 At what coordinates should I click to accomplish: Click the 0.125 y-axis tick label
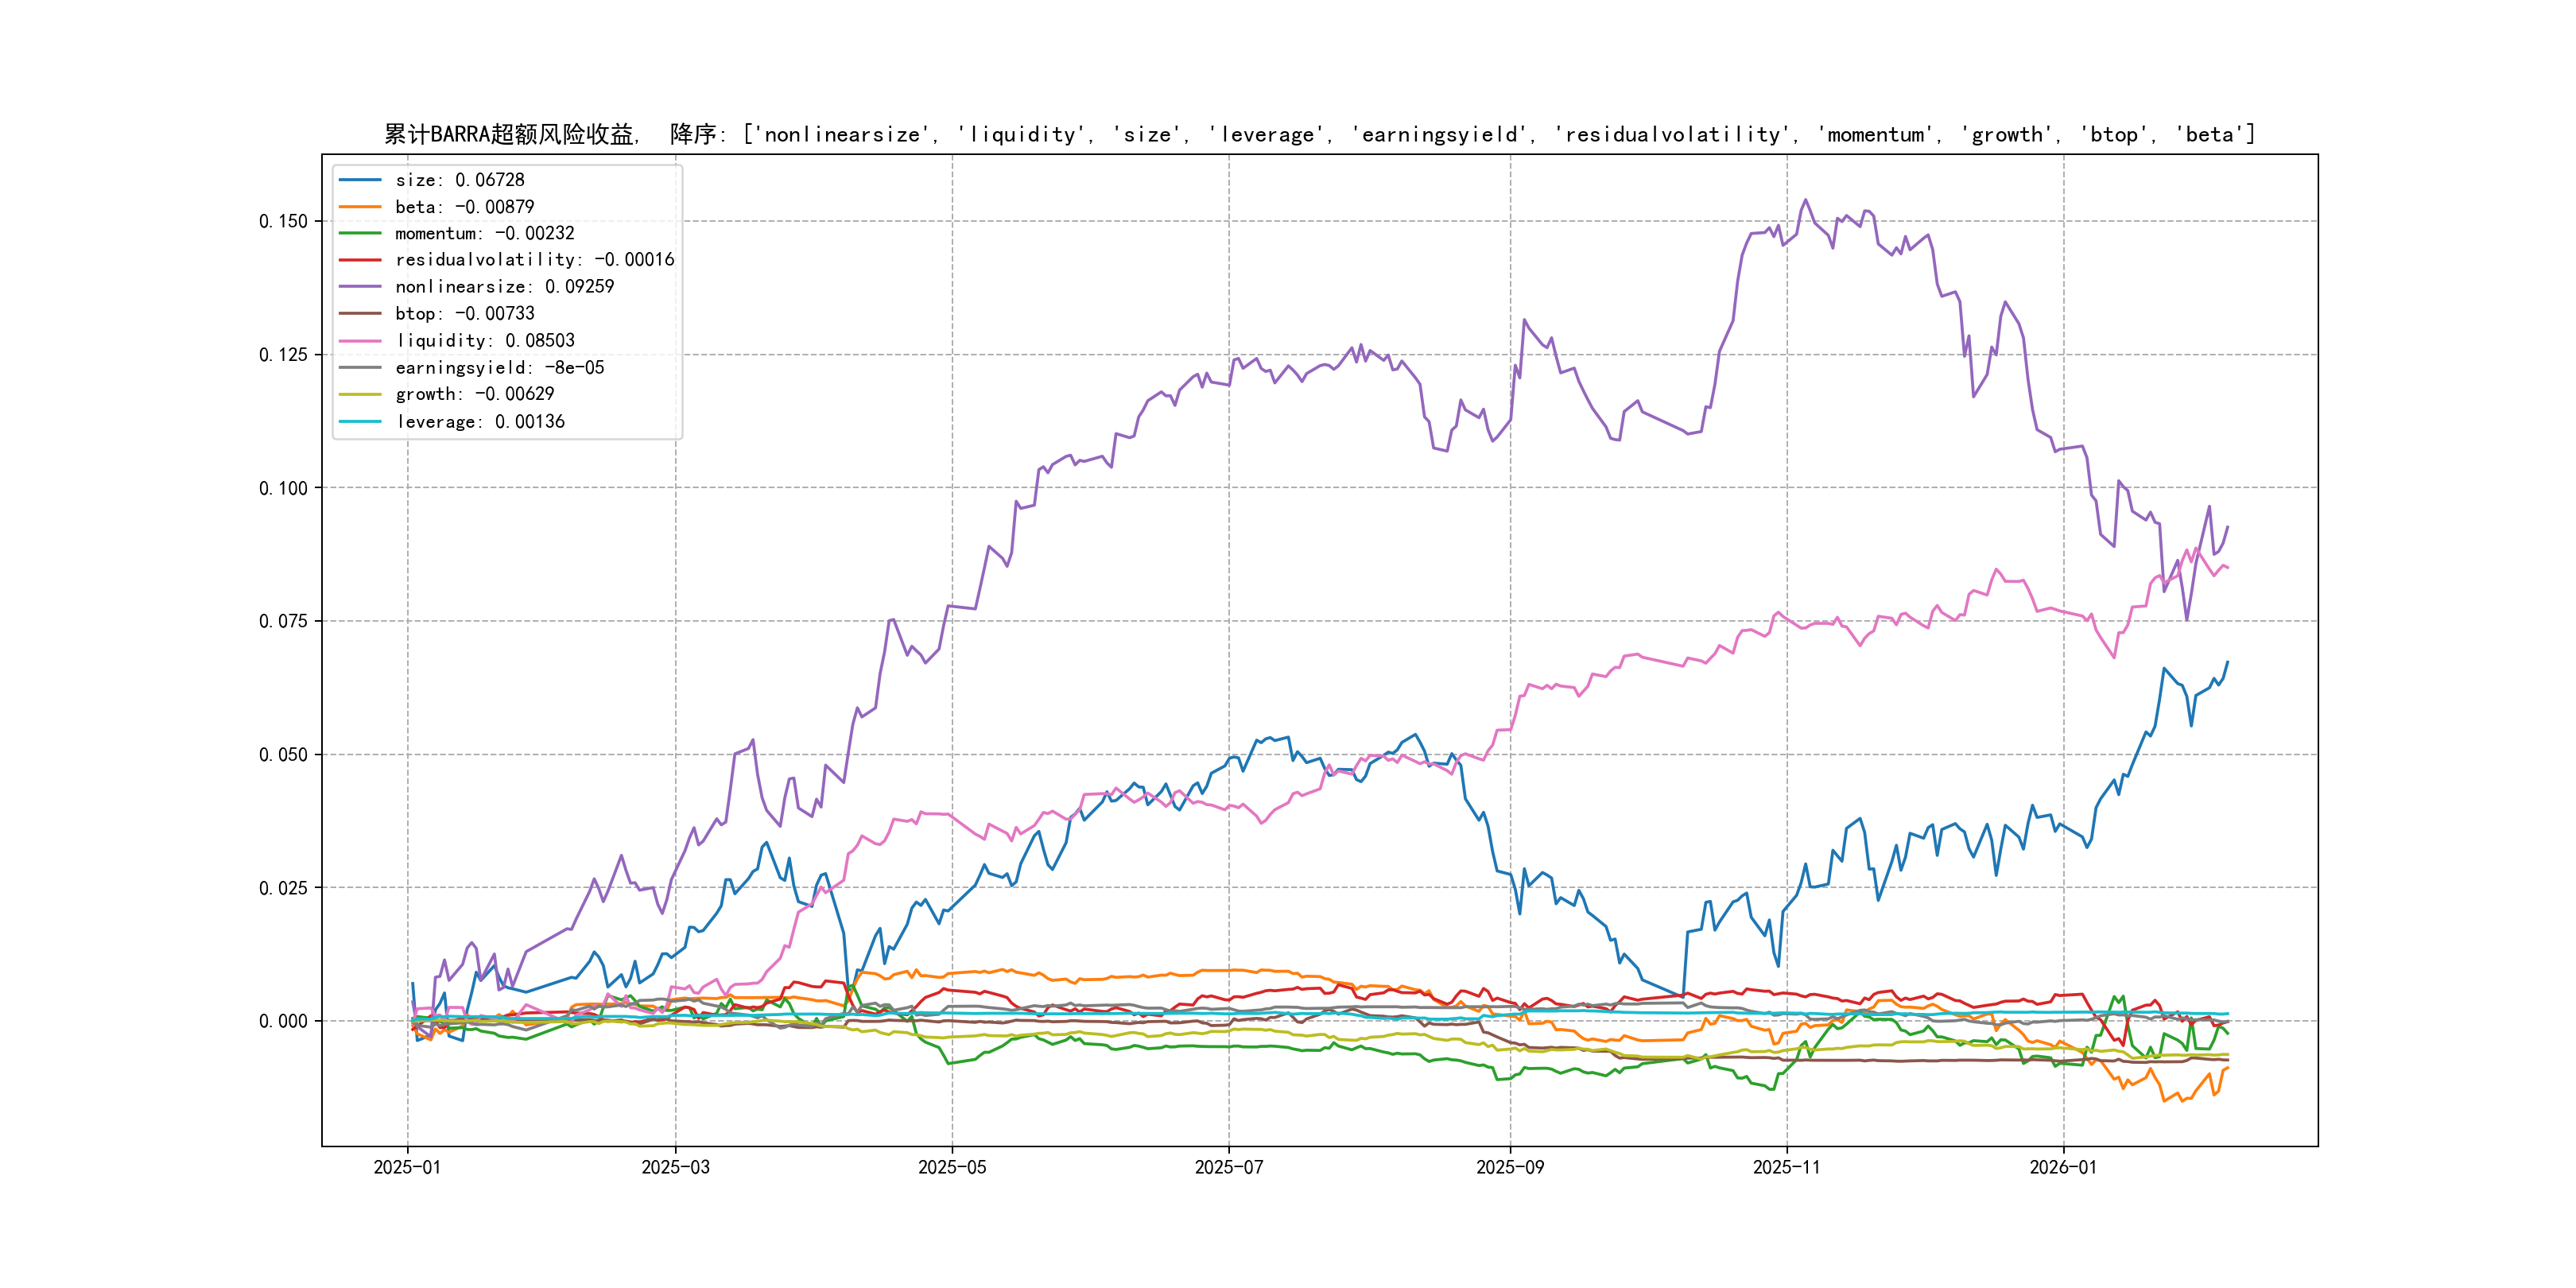283,355
